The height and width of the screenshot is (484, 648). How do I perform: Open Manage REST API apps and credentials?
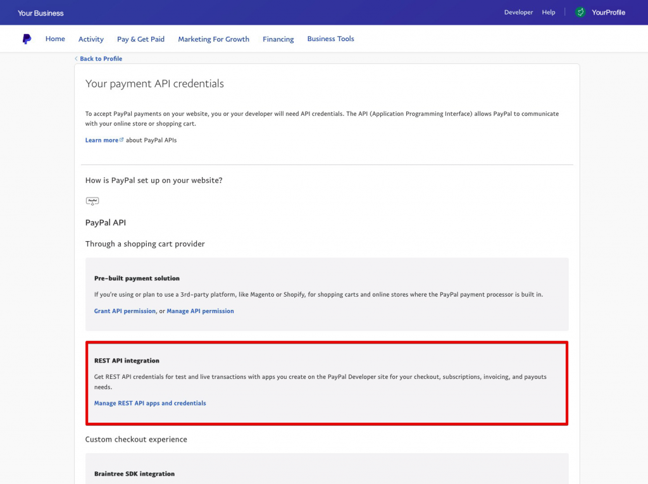pos(150,403)
